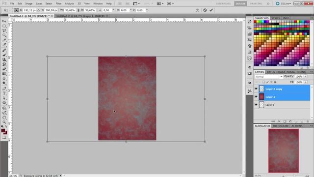Switch to the Styles tab

(276, 18)
